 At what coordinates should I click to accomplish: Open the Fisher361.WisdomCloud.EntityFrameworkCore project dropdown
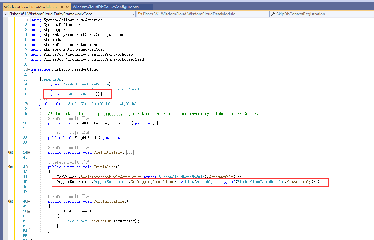pyautogui.click(x=134, y=14)
